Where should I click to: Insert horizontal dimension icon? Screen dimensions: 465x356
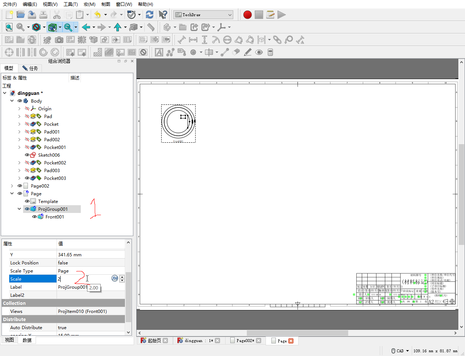[193, 40]
